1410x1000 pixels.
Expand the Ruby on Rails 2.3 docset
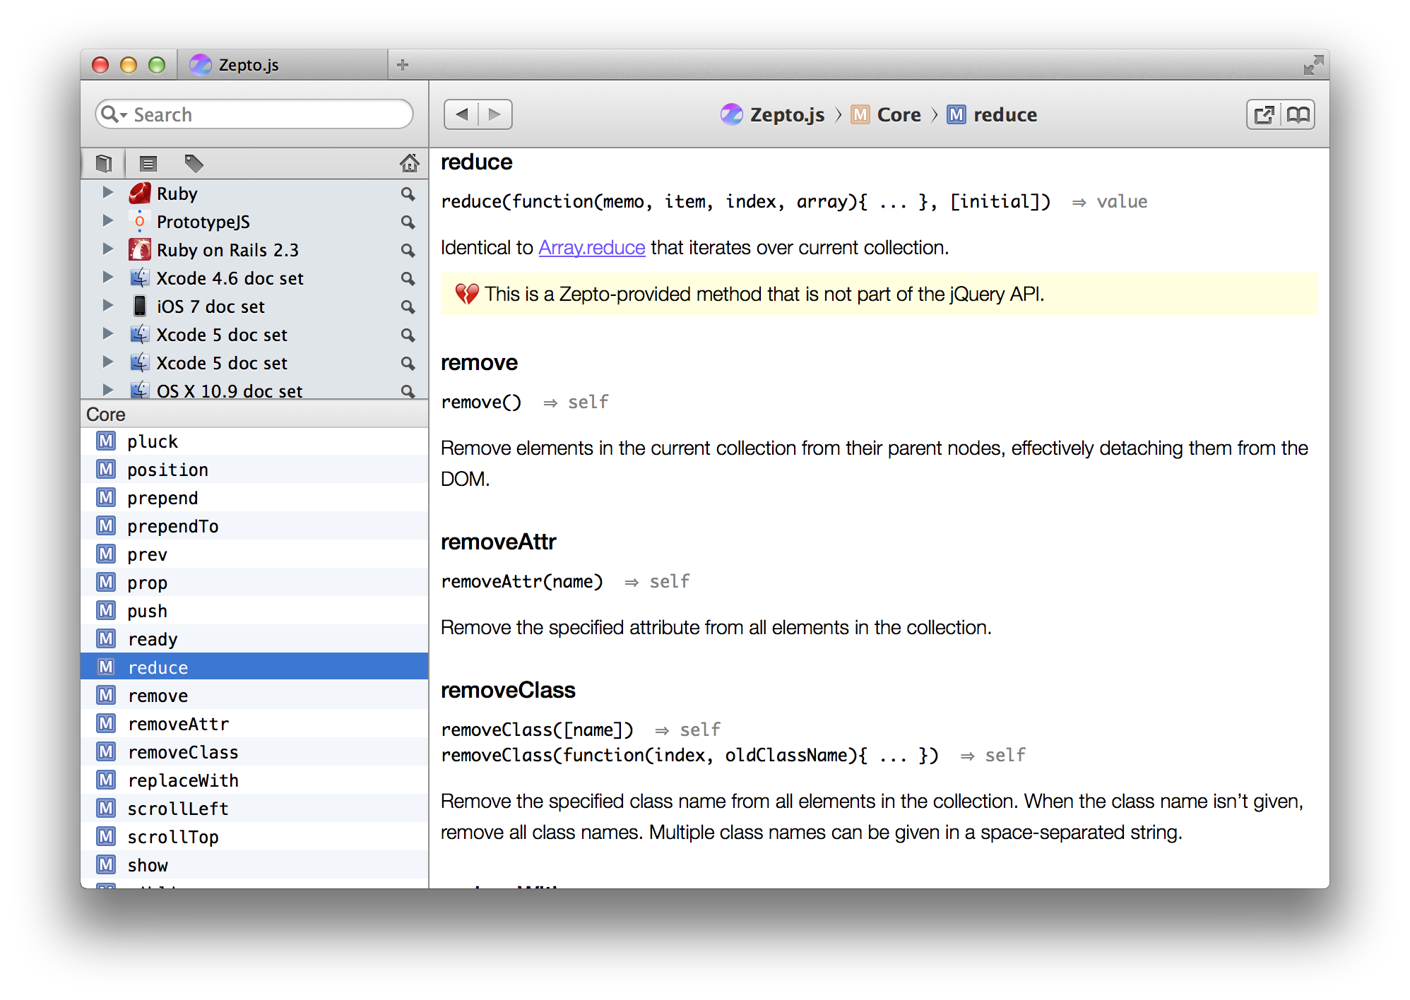tap(107, 249)
